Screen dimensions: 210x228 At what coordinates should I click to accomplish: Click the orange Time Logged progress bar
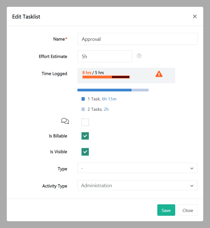[x=106, y=77]
